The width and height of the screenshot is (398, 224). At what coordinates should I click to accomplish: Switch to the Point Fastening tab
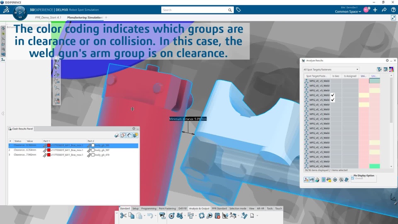point(167,209)
